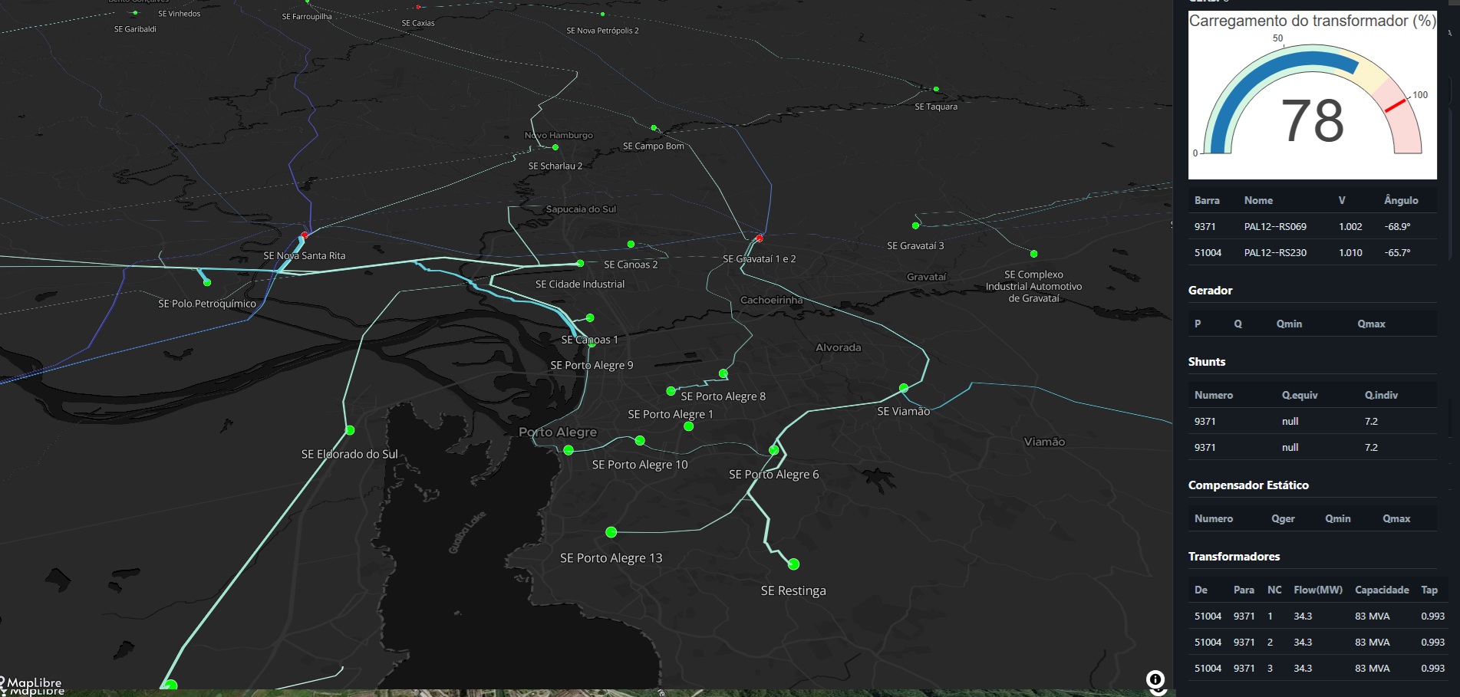Open the map attribution info icon
Viewport: 1460px width, 697px height.
pyautogui.click(x=1155, y=679)
